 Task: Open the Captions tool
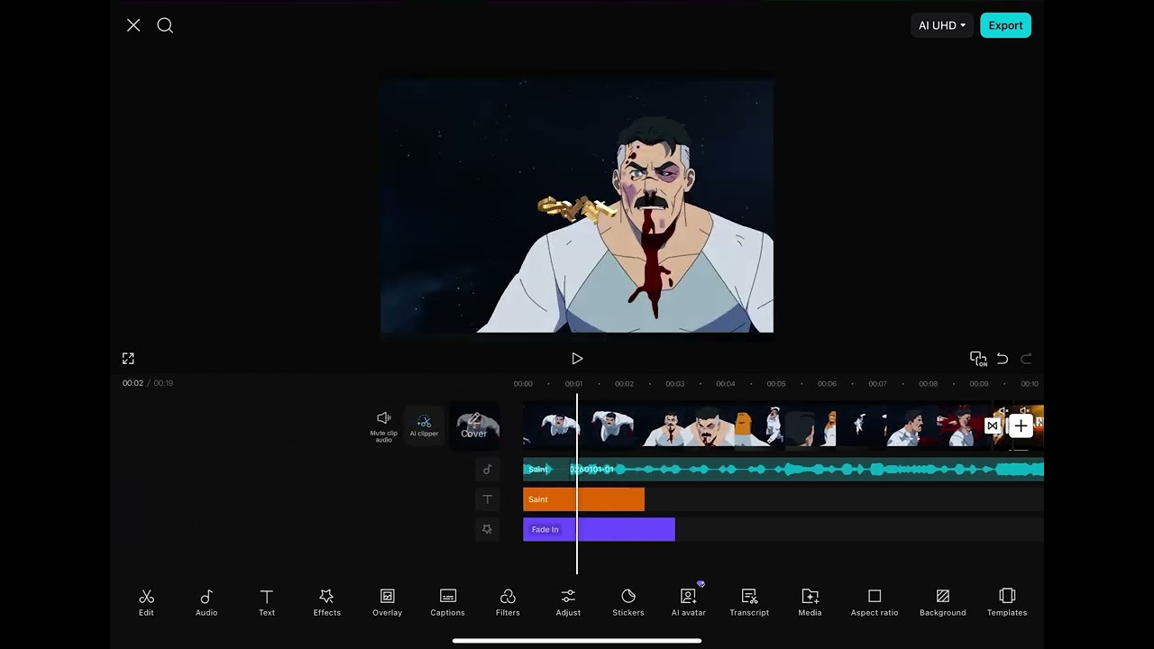tap(447, 602)
